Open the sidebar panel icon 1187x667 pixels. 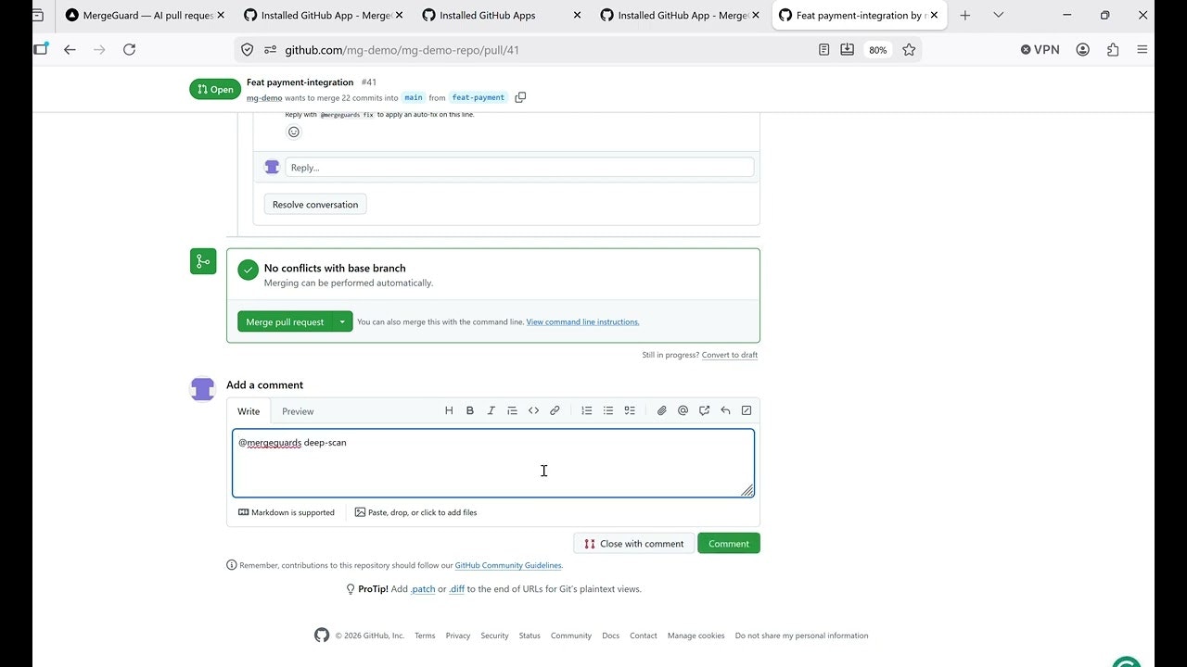click(40, 49)
